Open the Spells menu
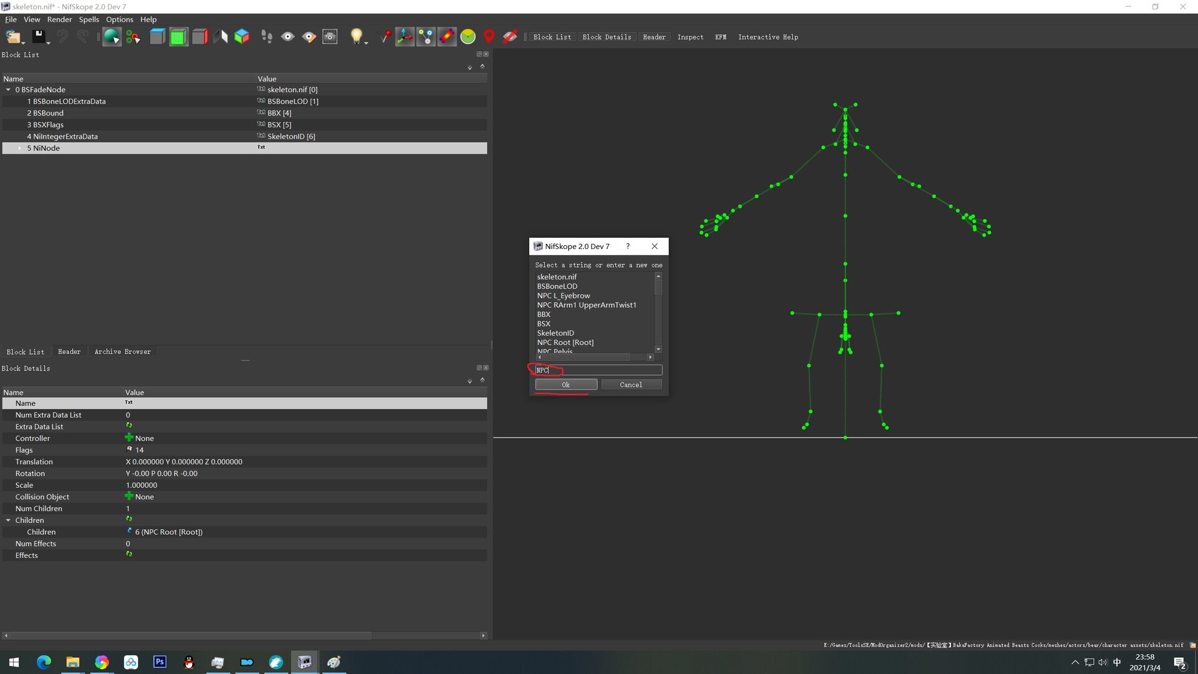Image resolution: width=1198 pixels, height=674 pixels. coord(89,19)
